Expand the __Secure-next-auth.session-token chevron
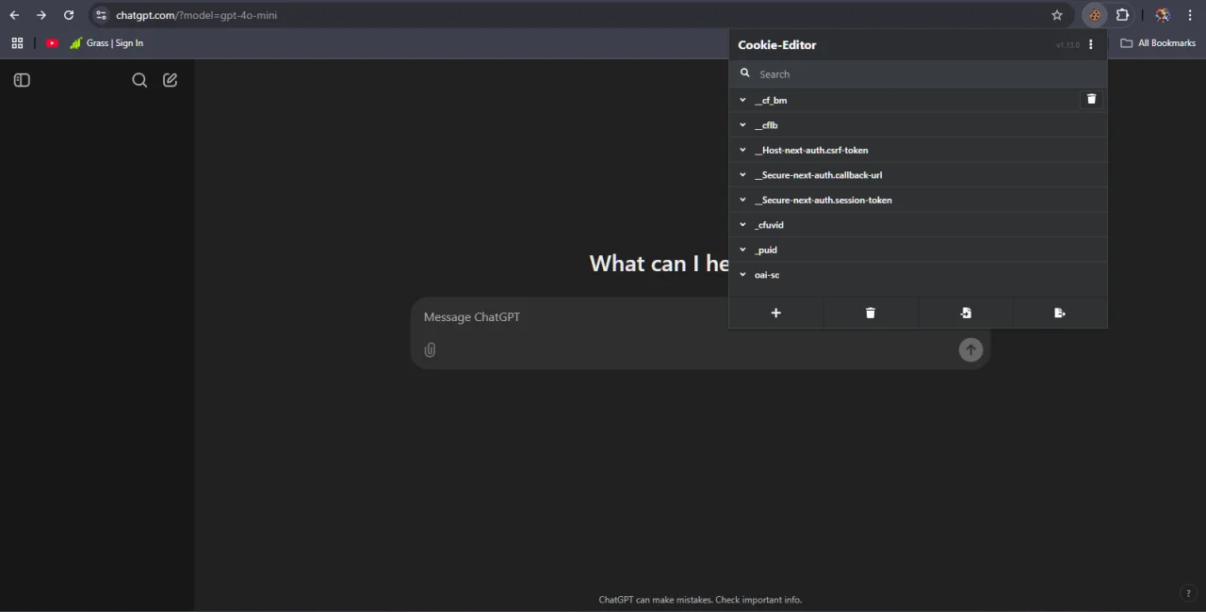Image resolution: width=1206 pixels, height=612 pixels. [x=742, y=200]
